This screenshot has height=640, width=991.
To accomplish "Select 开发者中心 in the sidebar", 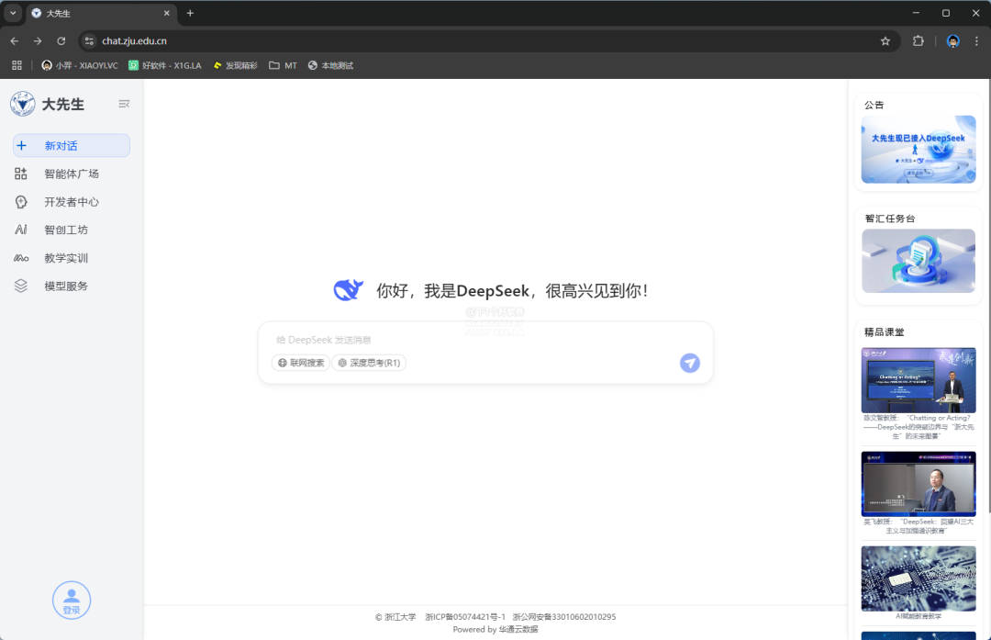I will (71, 201).
